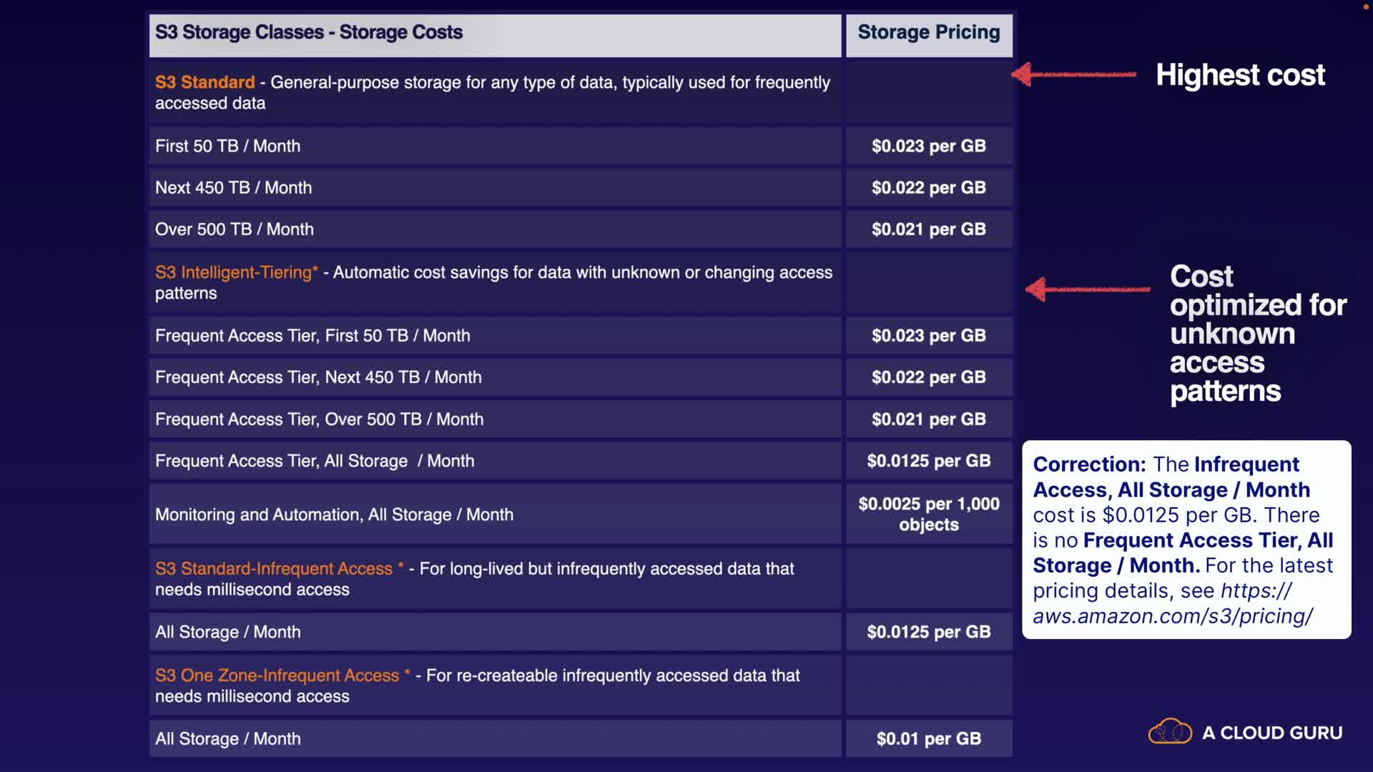The width and height of the screenshot is (1373, 772).
Task: Click the $0.021 per GB price for Over 500 TB
Action: (928, 229)
